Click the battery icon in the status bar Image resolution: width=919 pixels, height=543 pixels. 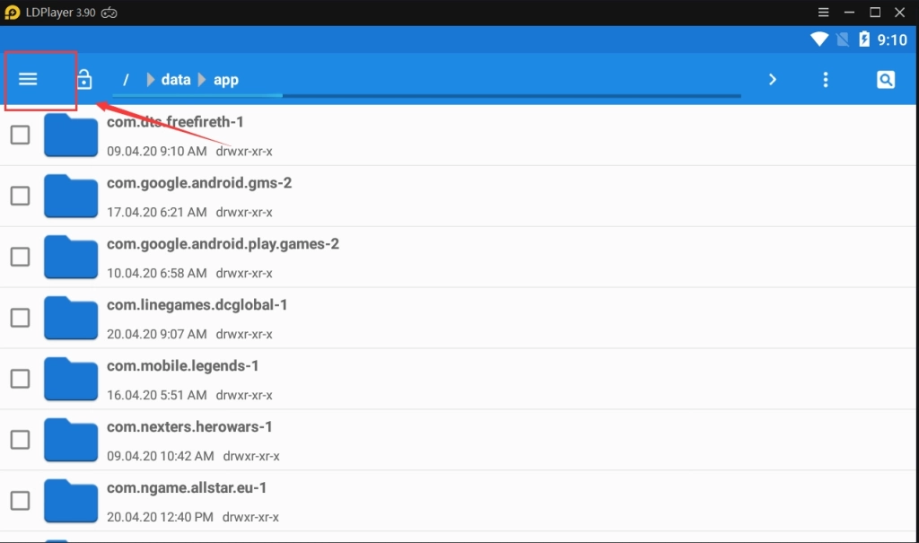pyautogui.click(x=863, y=39)
